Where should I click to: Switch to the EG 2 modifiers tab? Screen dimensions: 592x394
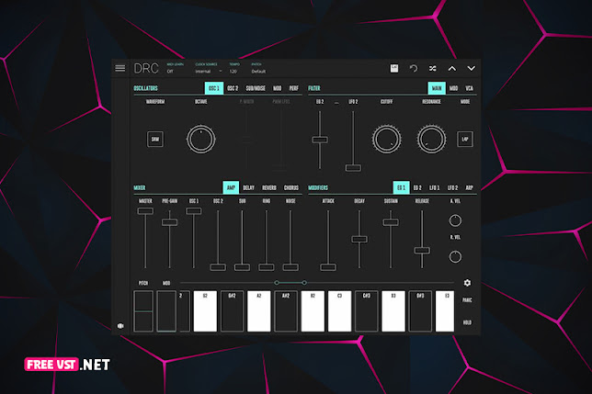coord(417,187)
